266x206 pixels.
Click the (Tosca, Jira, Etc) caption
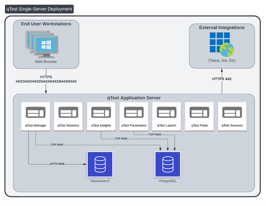click(222, 61)
